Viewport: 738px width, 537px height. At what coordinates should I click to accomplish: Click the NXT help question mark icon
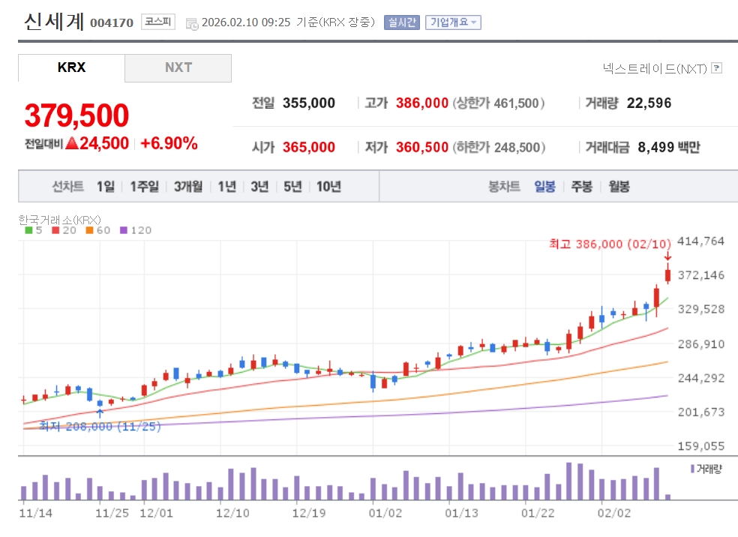716,68
